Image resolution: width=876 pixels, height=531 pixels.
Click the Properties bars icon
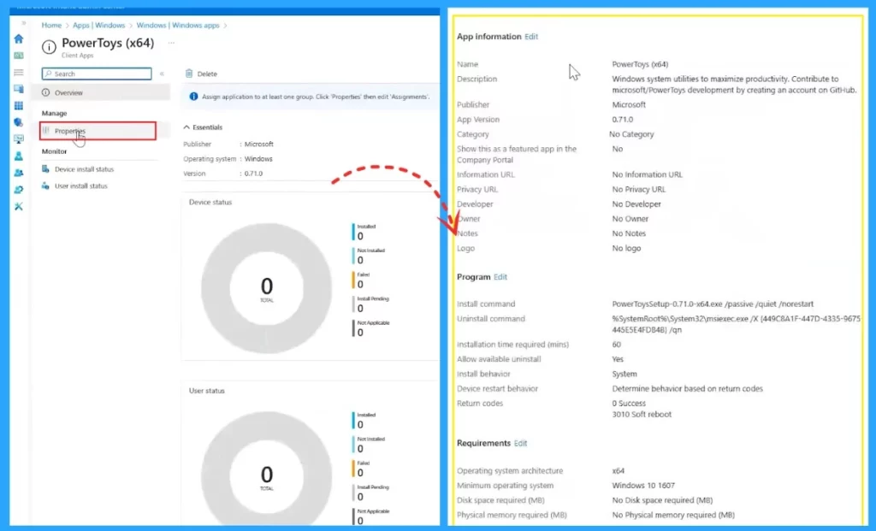pos(46,131)
